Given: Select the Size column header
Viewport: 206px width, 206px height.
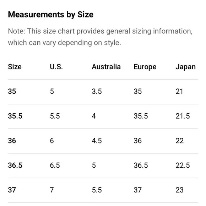Looking at the screenshot, I should [15, 67].
